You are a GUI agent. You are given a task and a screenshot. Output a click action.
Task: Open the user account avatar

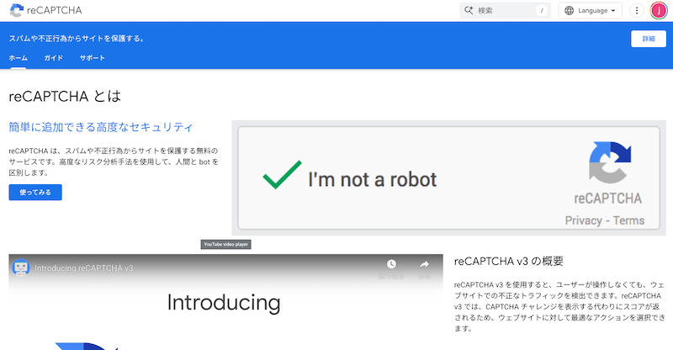click(x=658, y=11)
